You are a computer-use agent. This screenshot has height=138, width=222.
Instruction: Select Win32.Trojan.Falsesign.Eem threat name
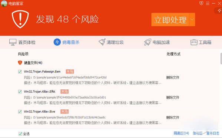(42, 72)
